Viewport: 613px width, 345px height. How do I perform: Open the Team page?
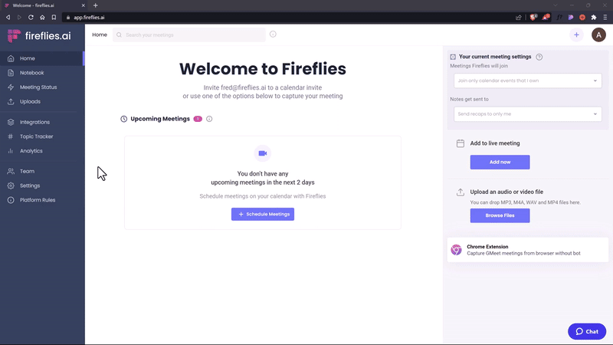[42, 171]
